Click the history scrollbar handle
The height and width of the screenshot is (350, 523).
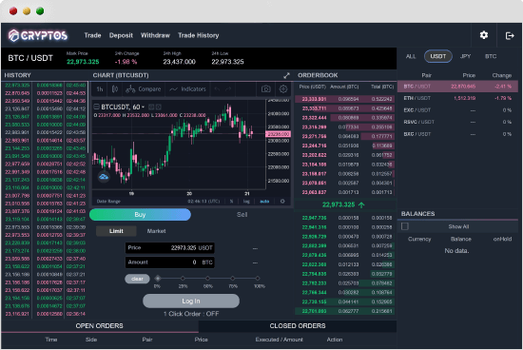[88, 117]
